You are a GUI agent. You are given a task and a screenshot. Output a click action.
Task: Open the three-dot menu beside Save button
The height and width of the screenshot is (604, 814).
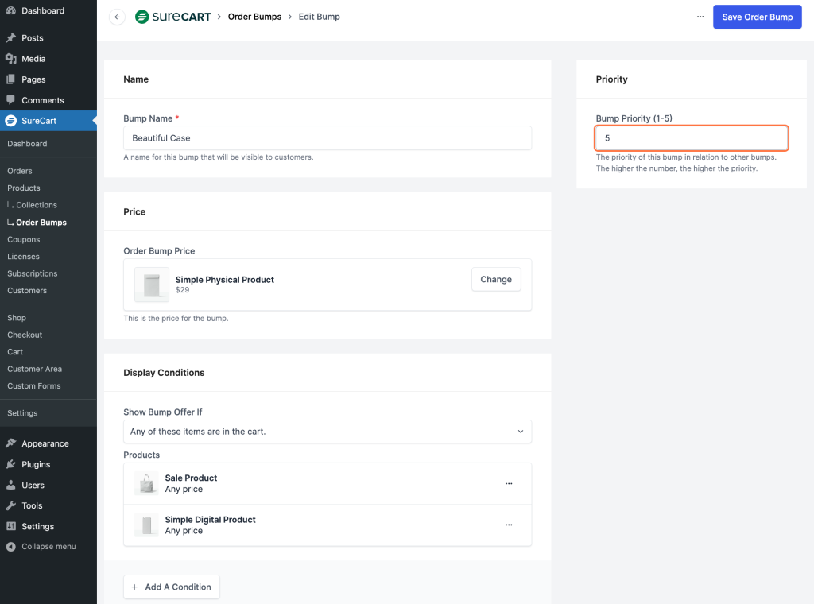click(700, 17)
